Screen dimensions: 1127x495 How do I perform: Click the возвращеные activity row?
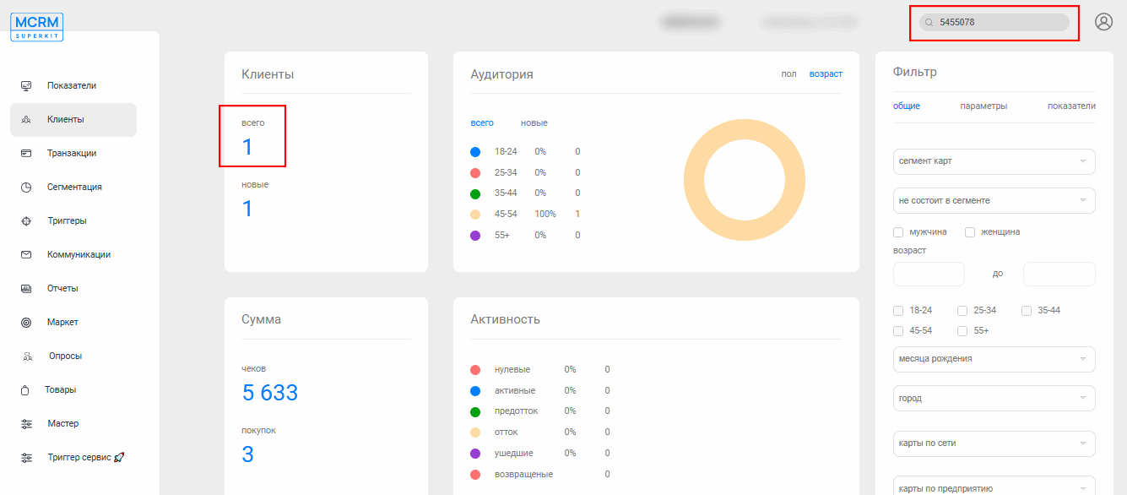(540, 475)
